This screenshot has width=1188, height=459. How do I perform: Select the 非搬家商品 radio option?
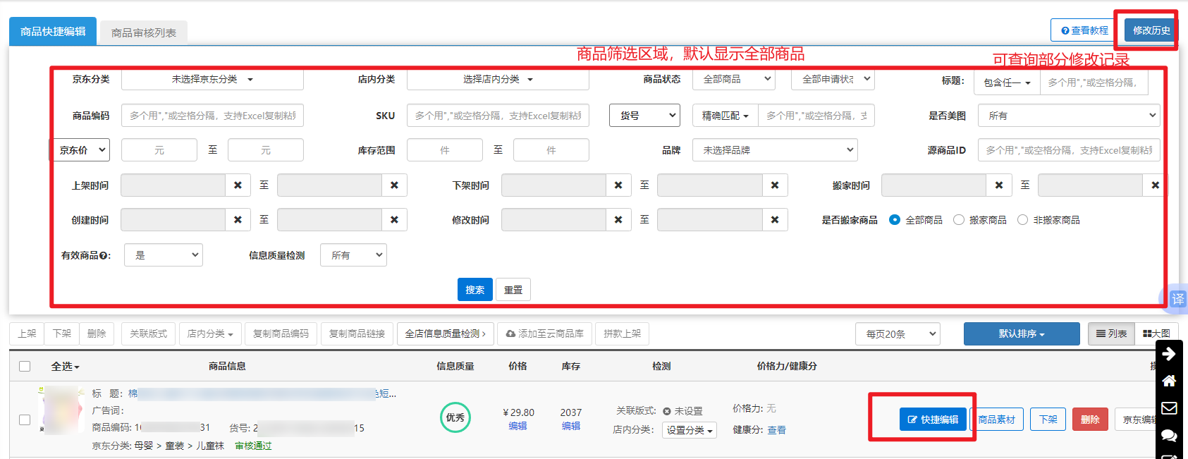pyautogui.click(x=1022, y=220)
